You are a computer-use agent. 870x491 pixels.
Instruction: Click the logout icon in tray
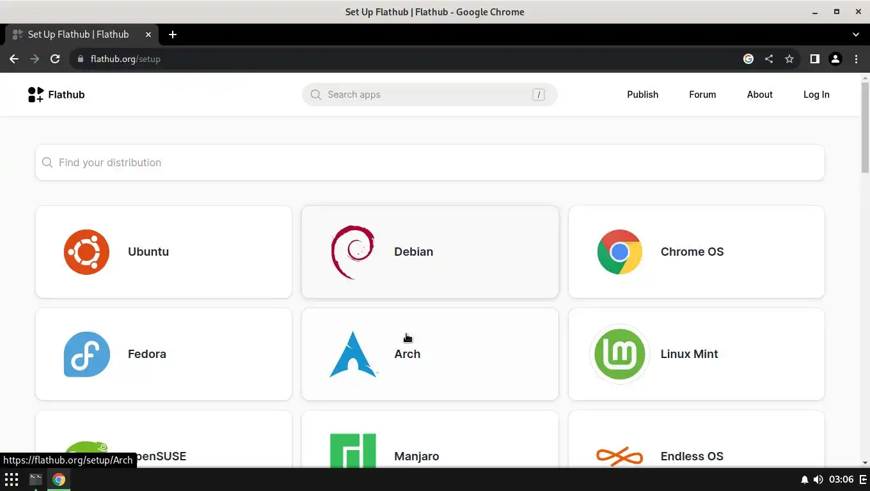(862, 479)
